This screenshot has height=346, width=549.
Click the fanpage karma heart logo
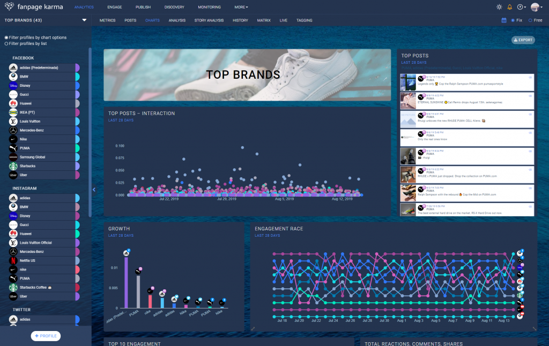(10, 7)
